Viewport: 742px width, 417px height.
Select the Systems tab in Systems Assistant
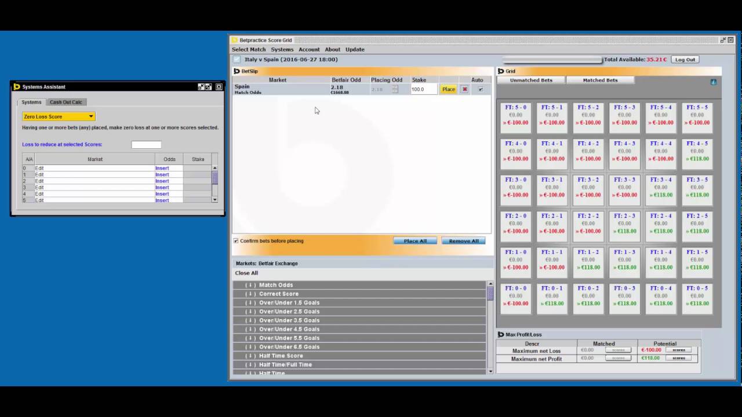32,102
